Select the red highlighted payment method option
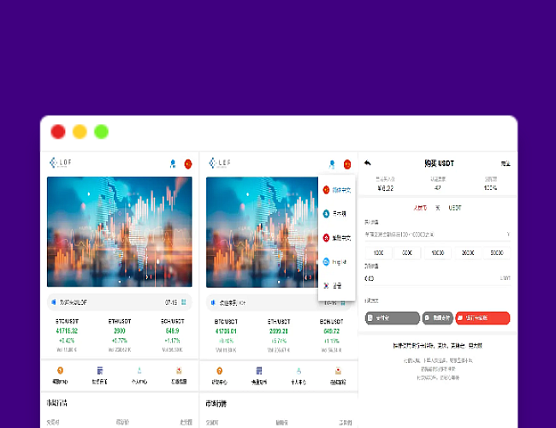 pos(482,318)
